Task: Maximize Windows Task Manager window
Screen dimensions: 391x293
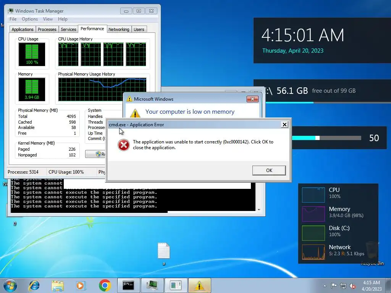Action: pos(139,11)
